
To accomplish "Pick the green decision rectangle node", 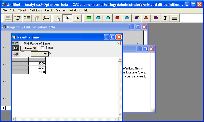I will click(89, 18).
